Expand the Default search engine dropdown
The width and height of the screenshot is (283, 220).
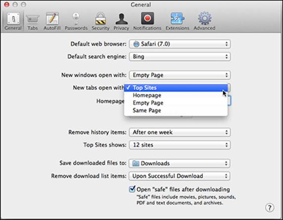(180, 57)
